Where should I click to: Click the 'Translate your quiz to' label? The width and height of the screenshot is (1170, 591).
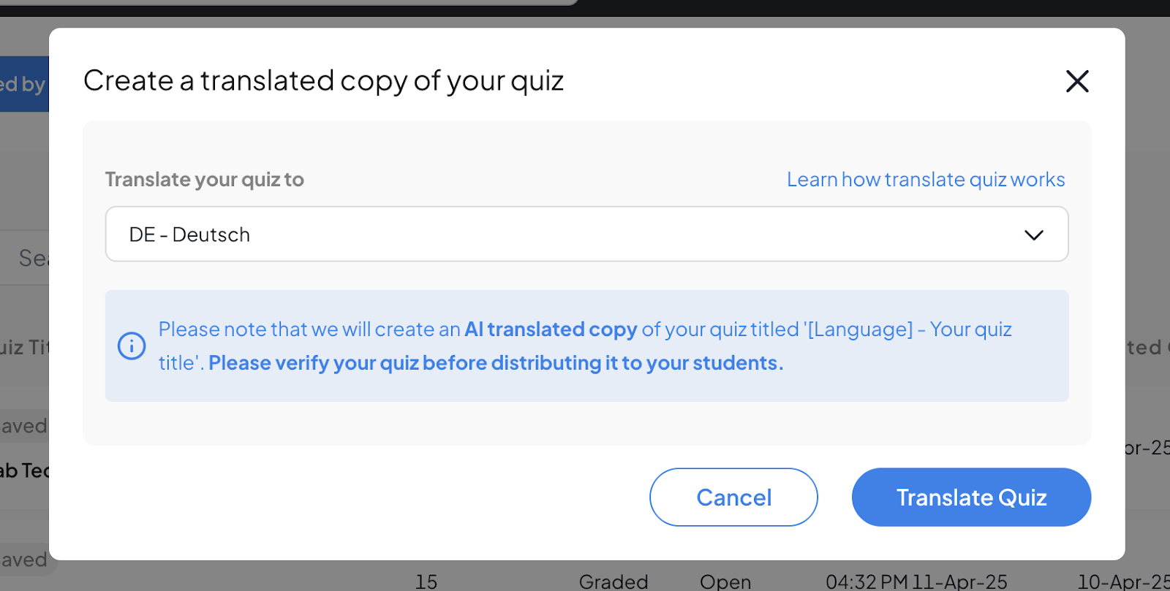pos(204,180)
